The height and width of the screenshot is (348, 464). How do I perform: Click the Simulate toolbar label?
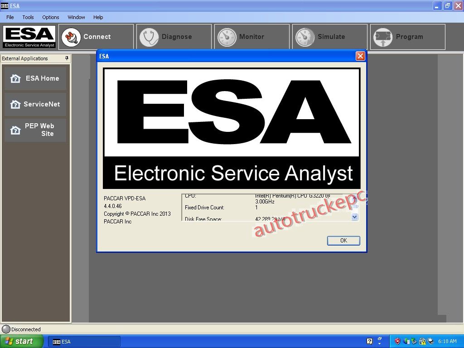pyautogui.click(x=331, y=37)
